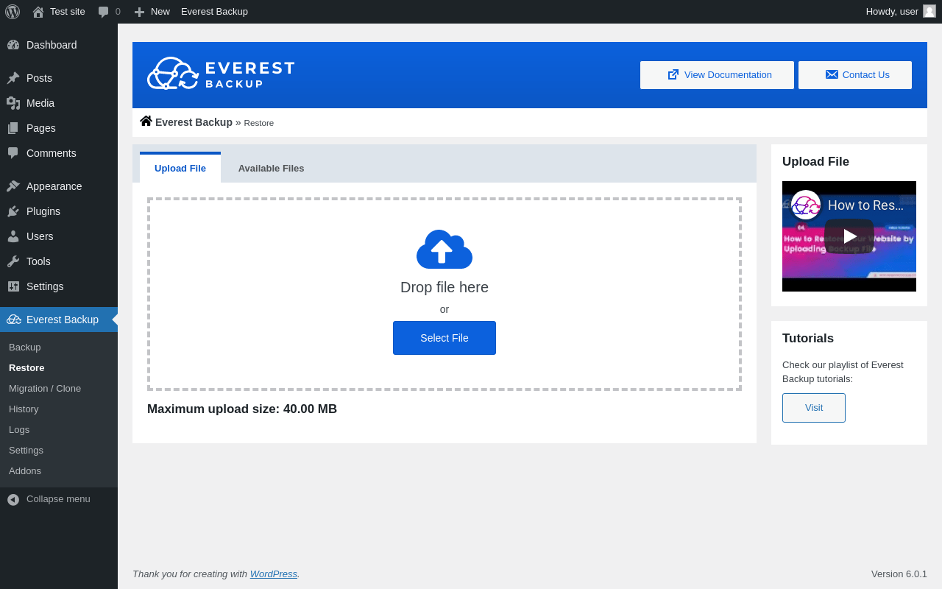Click the Contact Us button
The image size is (942, 589).
[x=855, y=75]
